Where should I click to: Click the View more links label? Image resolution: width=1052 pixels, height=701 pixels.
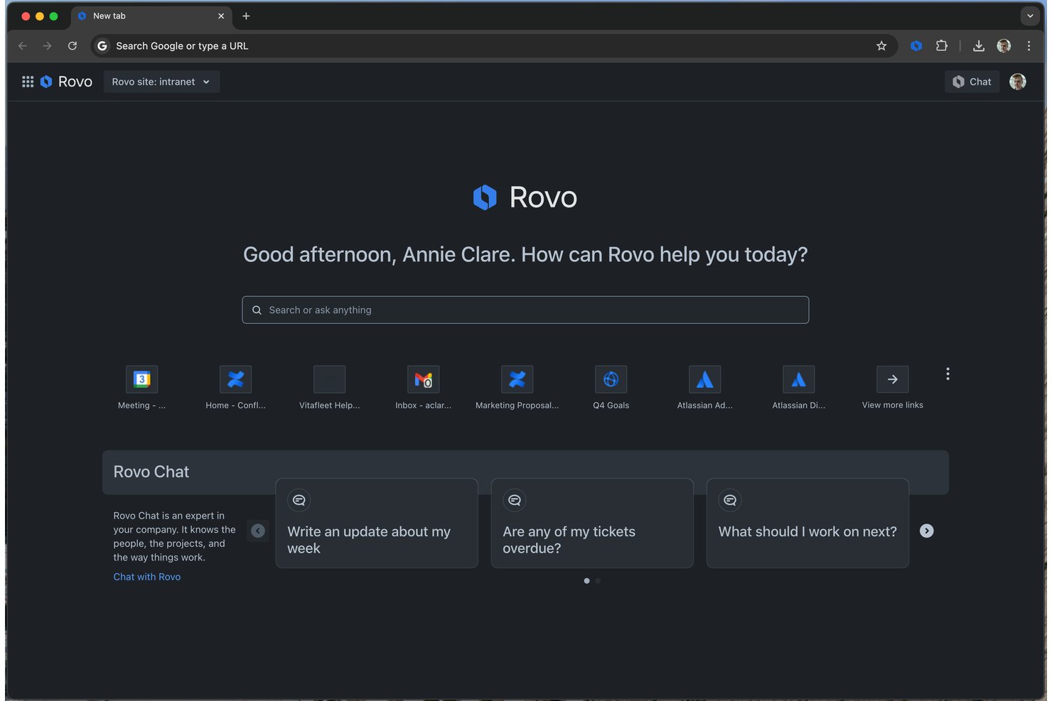(892, 405)
